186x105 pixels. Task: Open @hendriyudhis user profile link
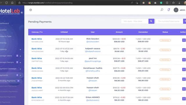(x=93, y=71)
